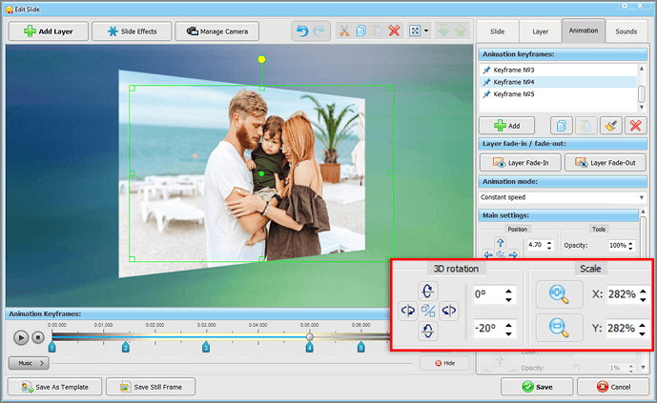Delete keyframe with red X below keyframe list
This screenshot has width=657, height=403.
[x=635, y=126]
